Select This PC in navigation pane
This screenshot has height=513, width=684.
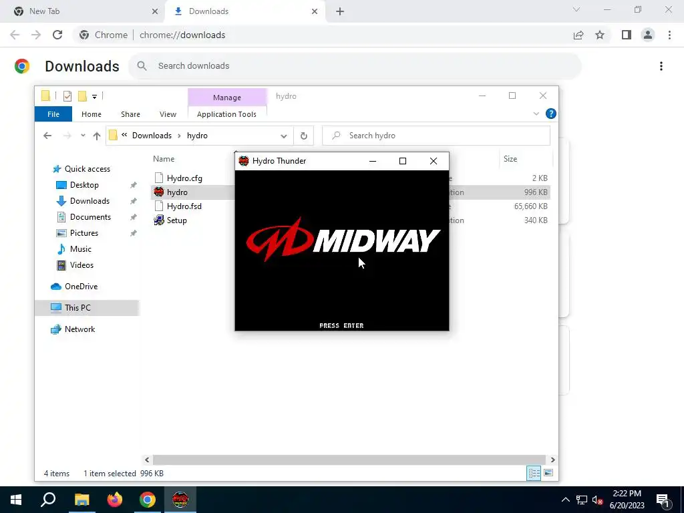click(x=77, y=308)
